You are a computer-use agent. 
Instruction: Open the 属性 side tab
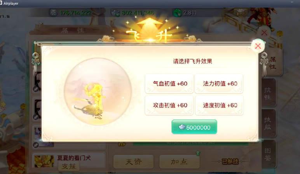click(x=273, y=63)
